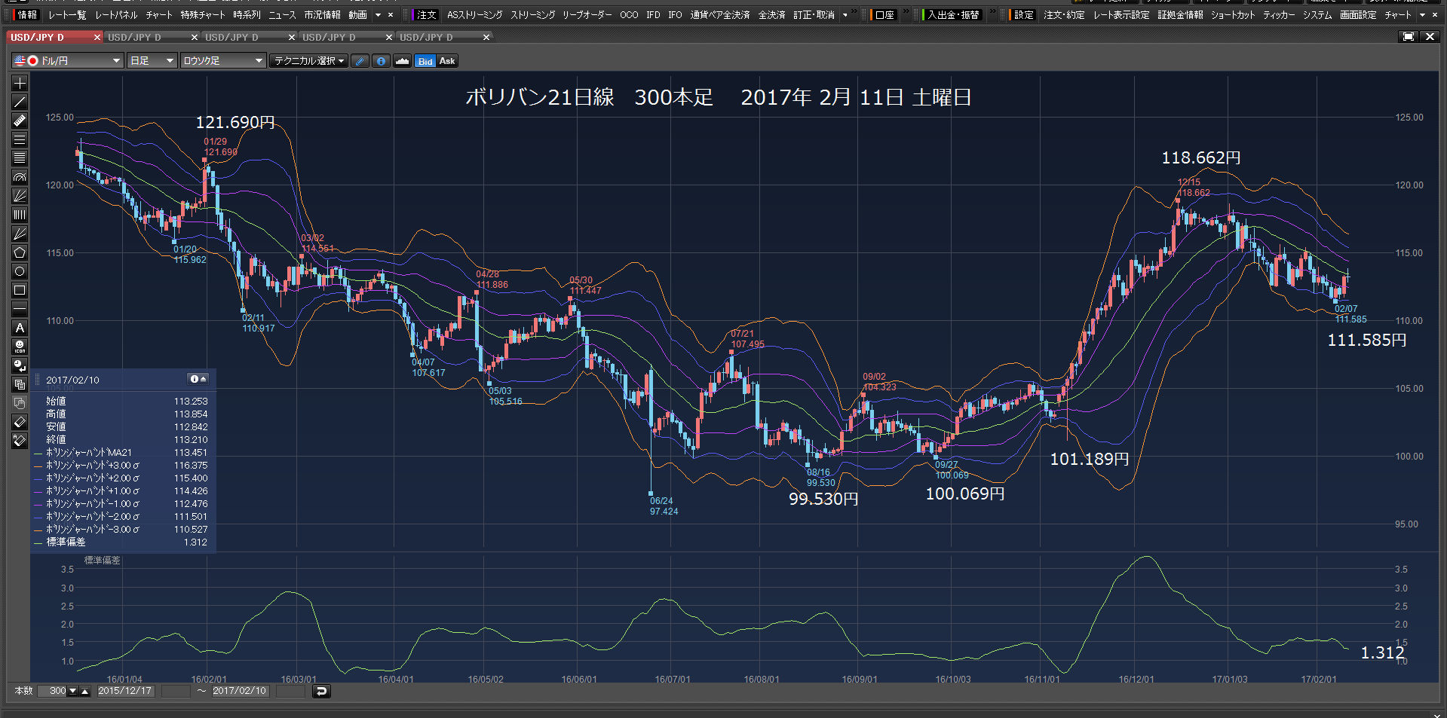This screenshot has width=1447, height=718.
Task: Collapse the 2017/02/10 data info panel
Action: click(x=198, y=379)
